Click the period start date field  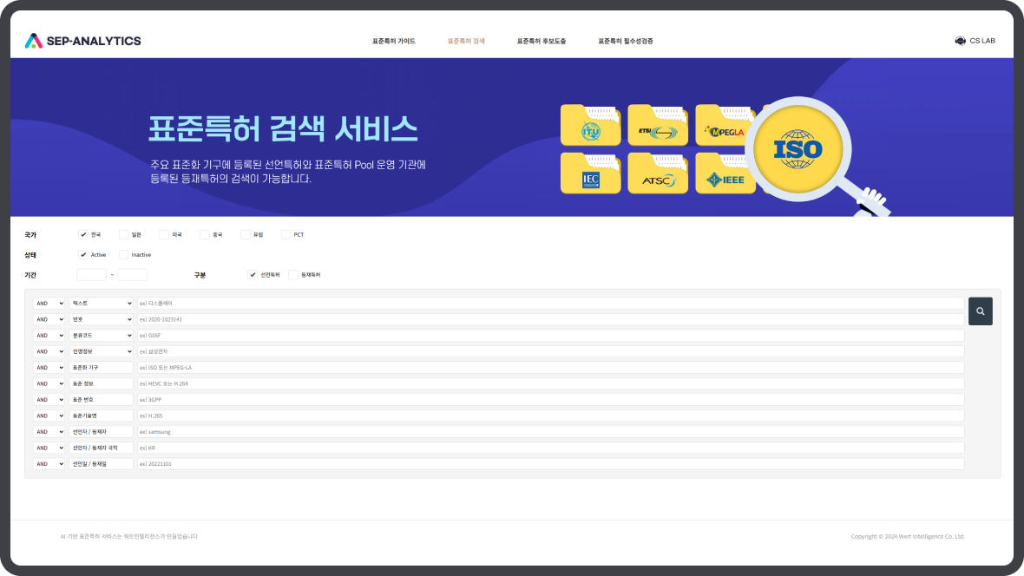[91, 275]
